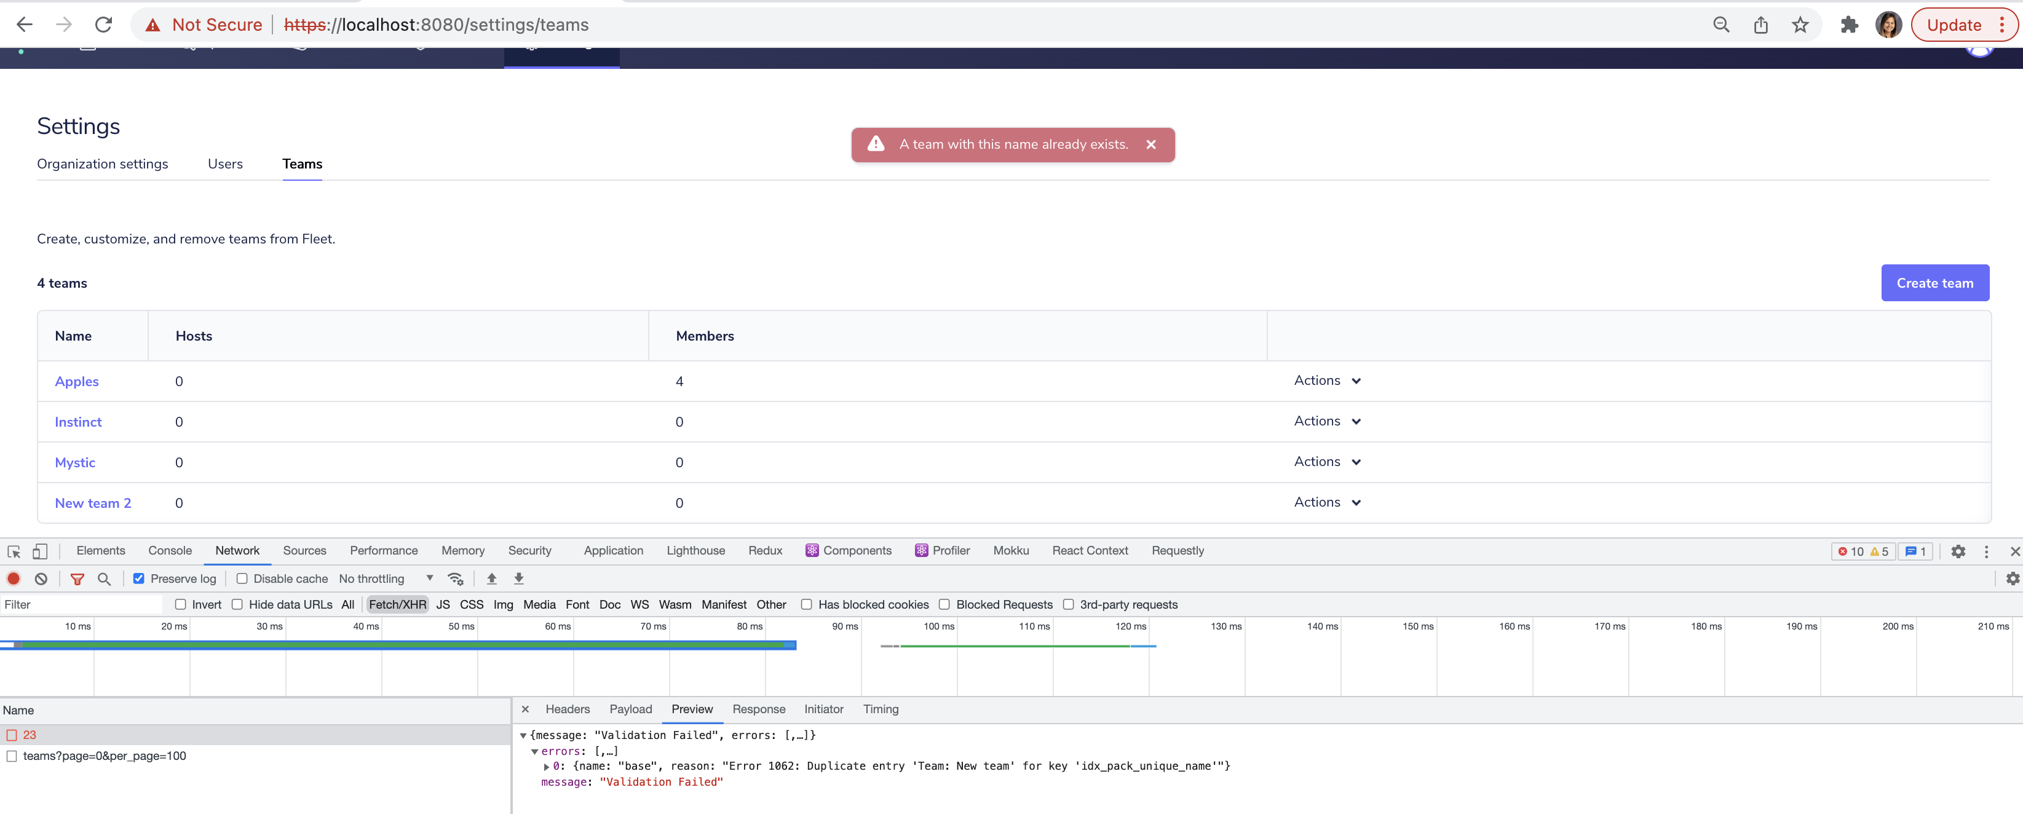Close the request details pane
The width and height of the screenshot is (2023, 814).
(525, 709)
